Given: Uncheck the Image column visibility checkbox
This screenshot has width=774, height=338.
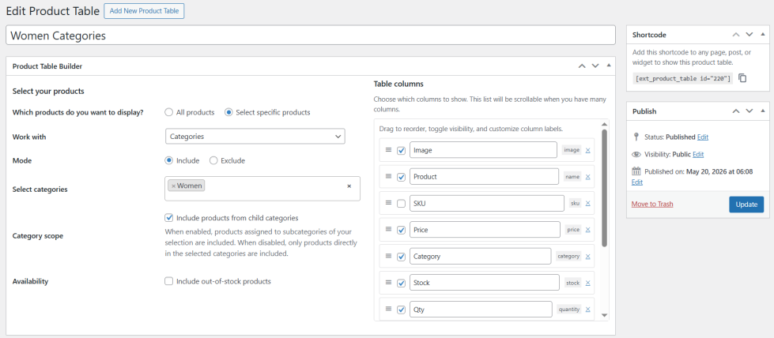Looking at the screenshot, I should click(x=402, y=150).
